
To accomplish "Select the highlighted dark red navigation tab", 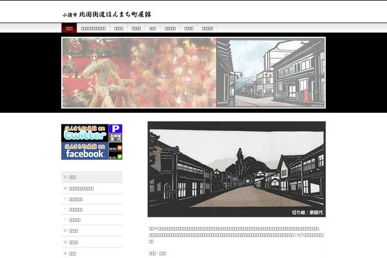I will (69, 28).
